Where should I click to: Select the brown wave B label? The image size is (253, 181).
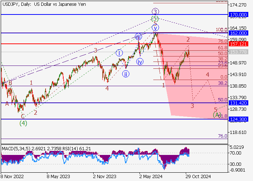[10, 83]
